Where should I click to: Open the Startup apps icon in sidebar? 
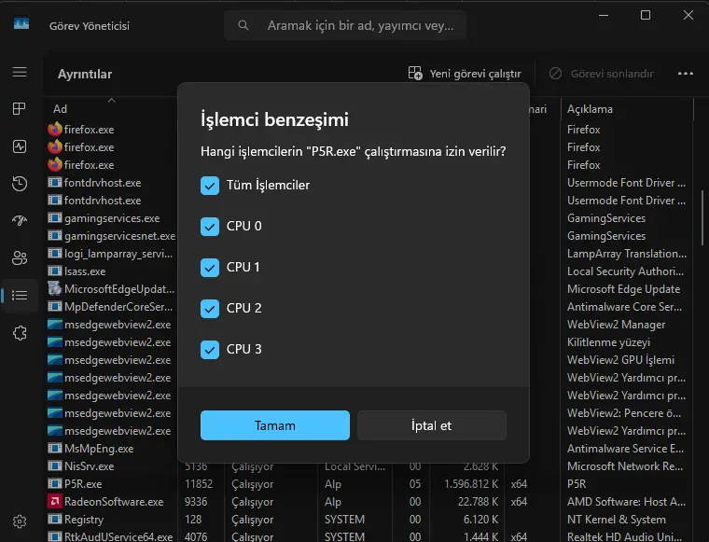pos(20,220)
